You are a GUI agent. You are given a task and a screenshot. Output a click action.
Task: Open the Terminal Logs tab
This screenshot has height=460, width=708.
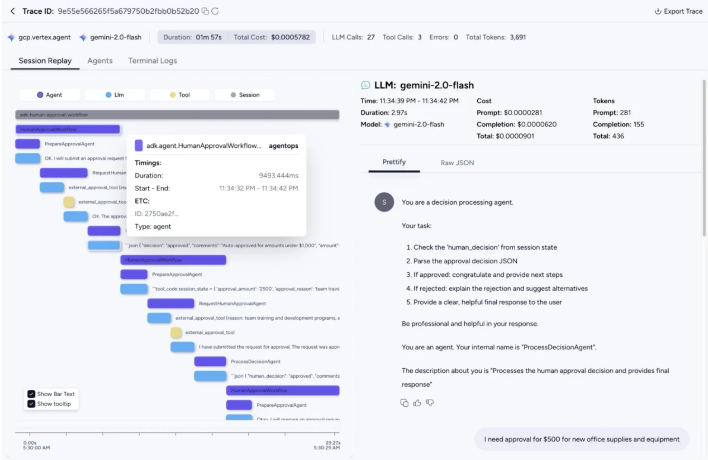click(152, 61)
